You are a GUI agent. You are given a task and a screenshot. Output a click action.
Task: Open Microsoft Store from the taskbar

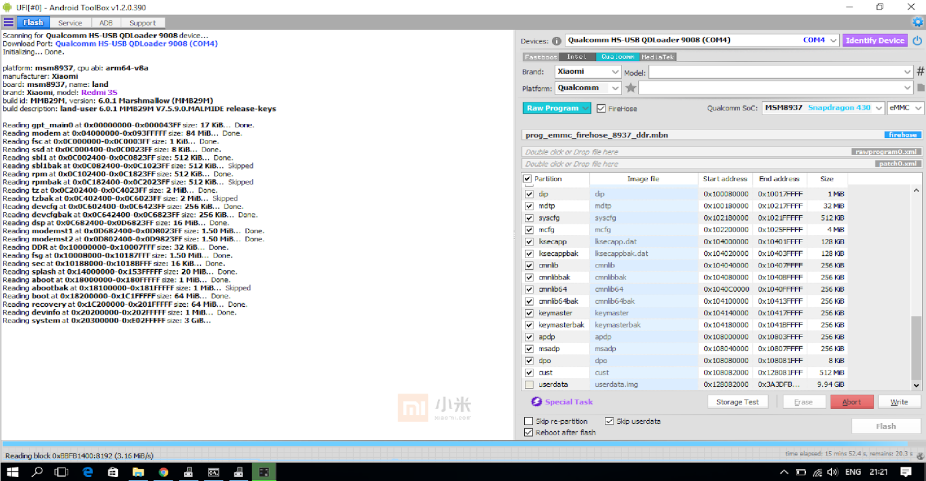(x=113, y=472)
